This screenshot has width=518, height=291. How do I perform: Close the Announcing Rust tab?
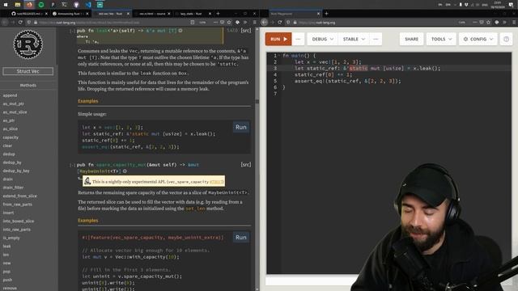pos(87,14)
